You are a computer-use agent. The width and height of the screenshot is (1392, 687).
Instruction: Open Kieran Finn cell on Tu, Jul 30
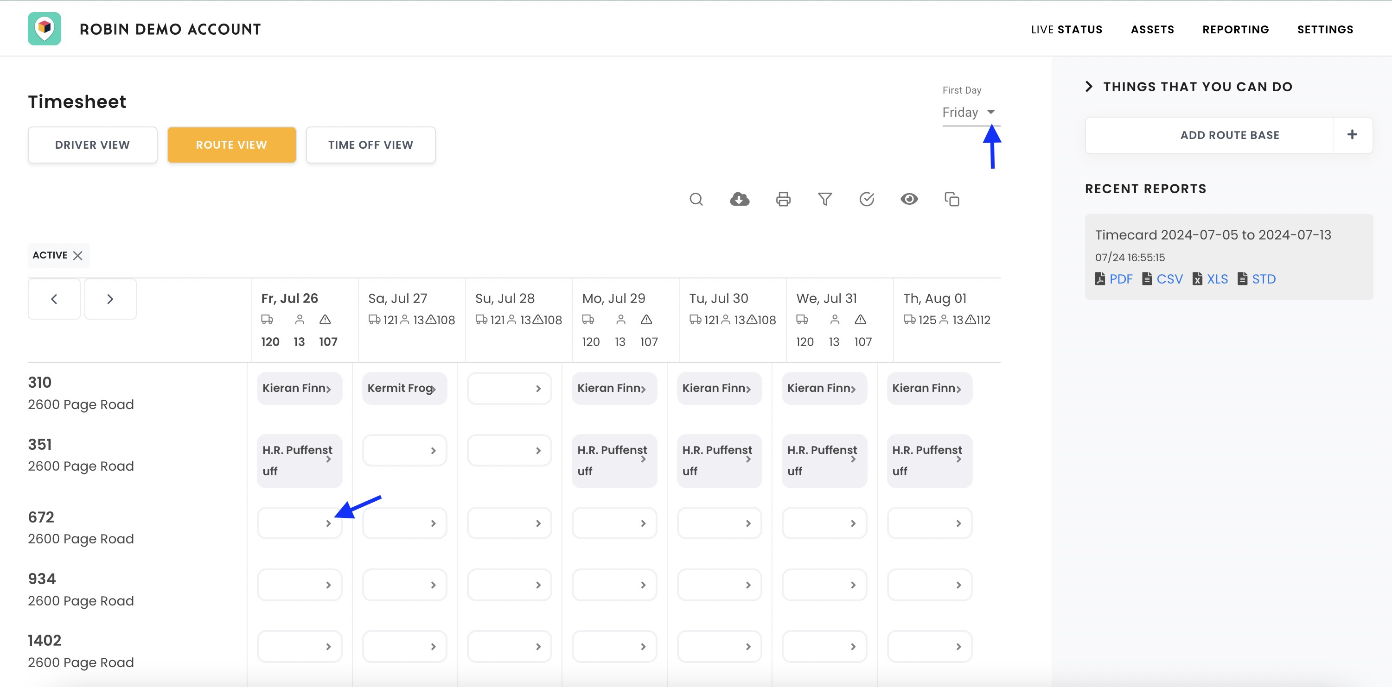pyautogui.click(x=719, y=388)
